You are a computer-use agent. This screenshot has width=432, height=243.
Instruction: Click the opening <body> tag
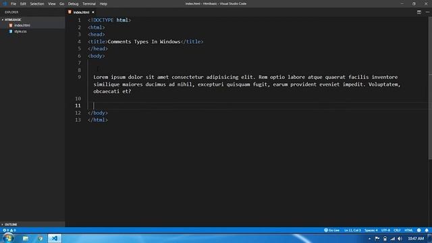click(97, 56)
